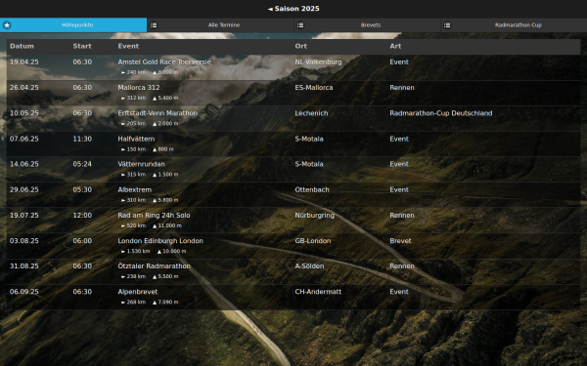Click the Art column header
This screenshot has width=587, height=366.
click(x=395, y=46)
